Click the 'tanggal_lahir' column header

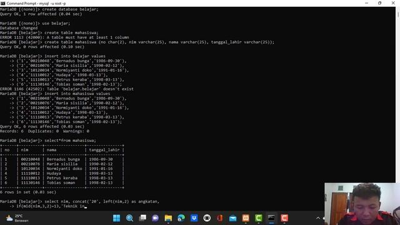click(104, 150)
